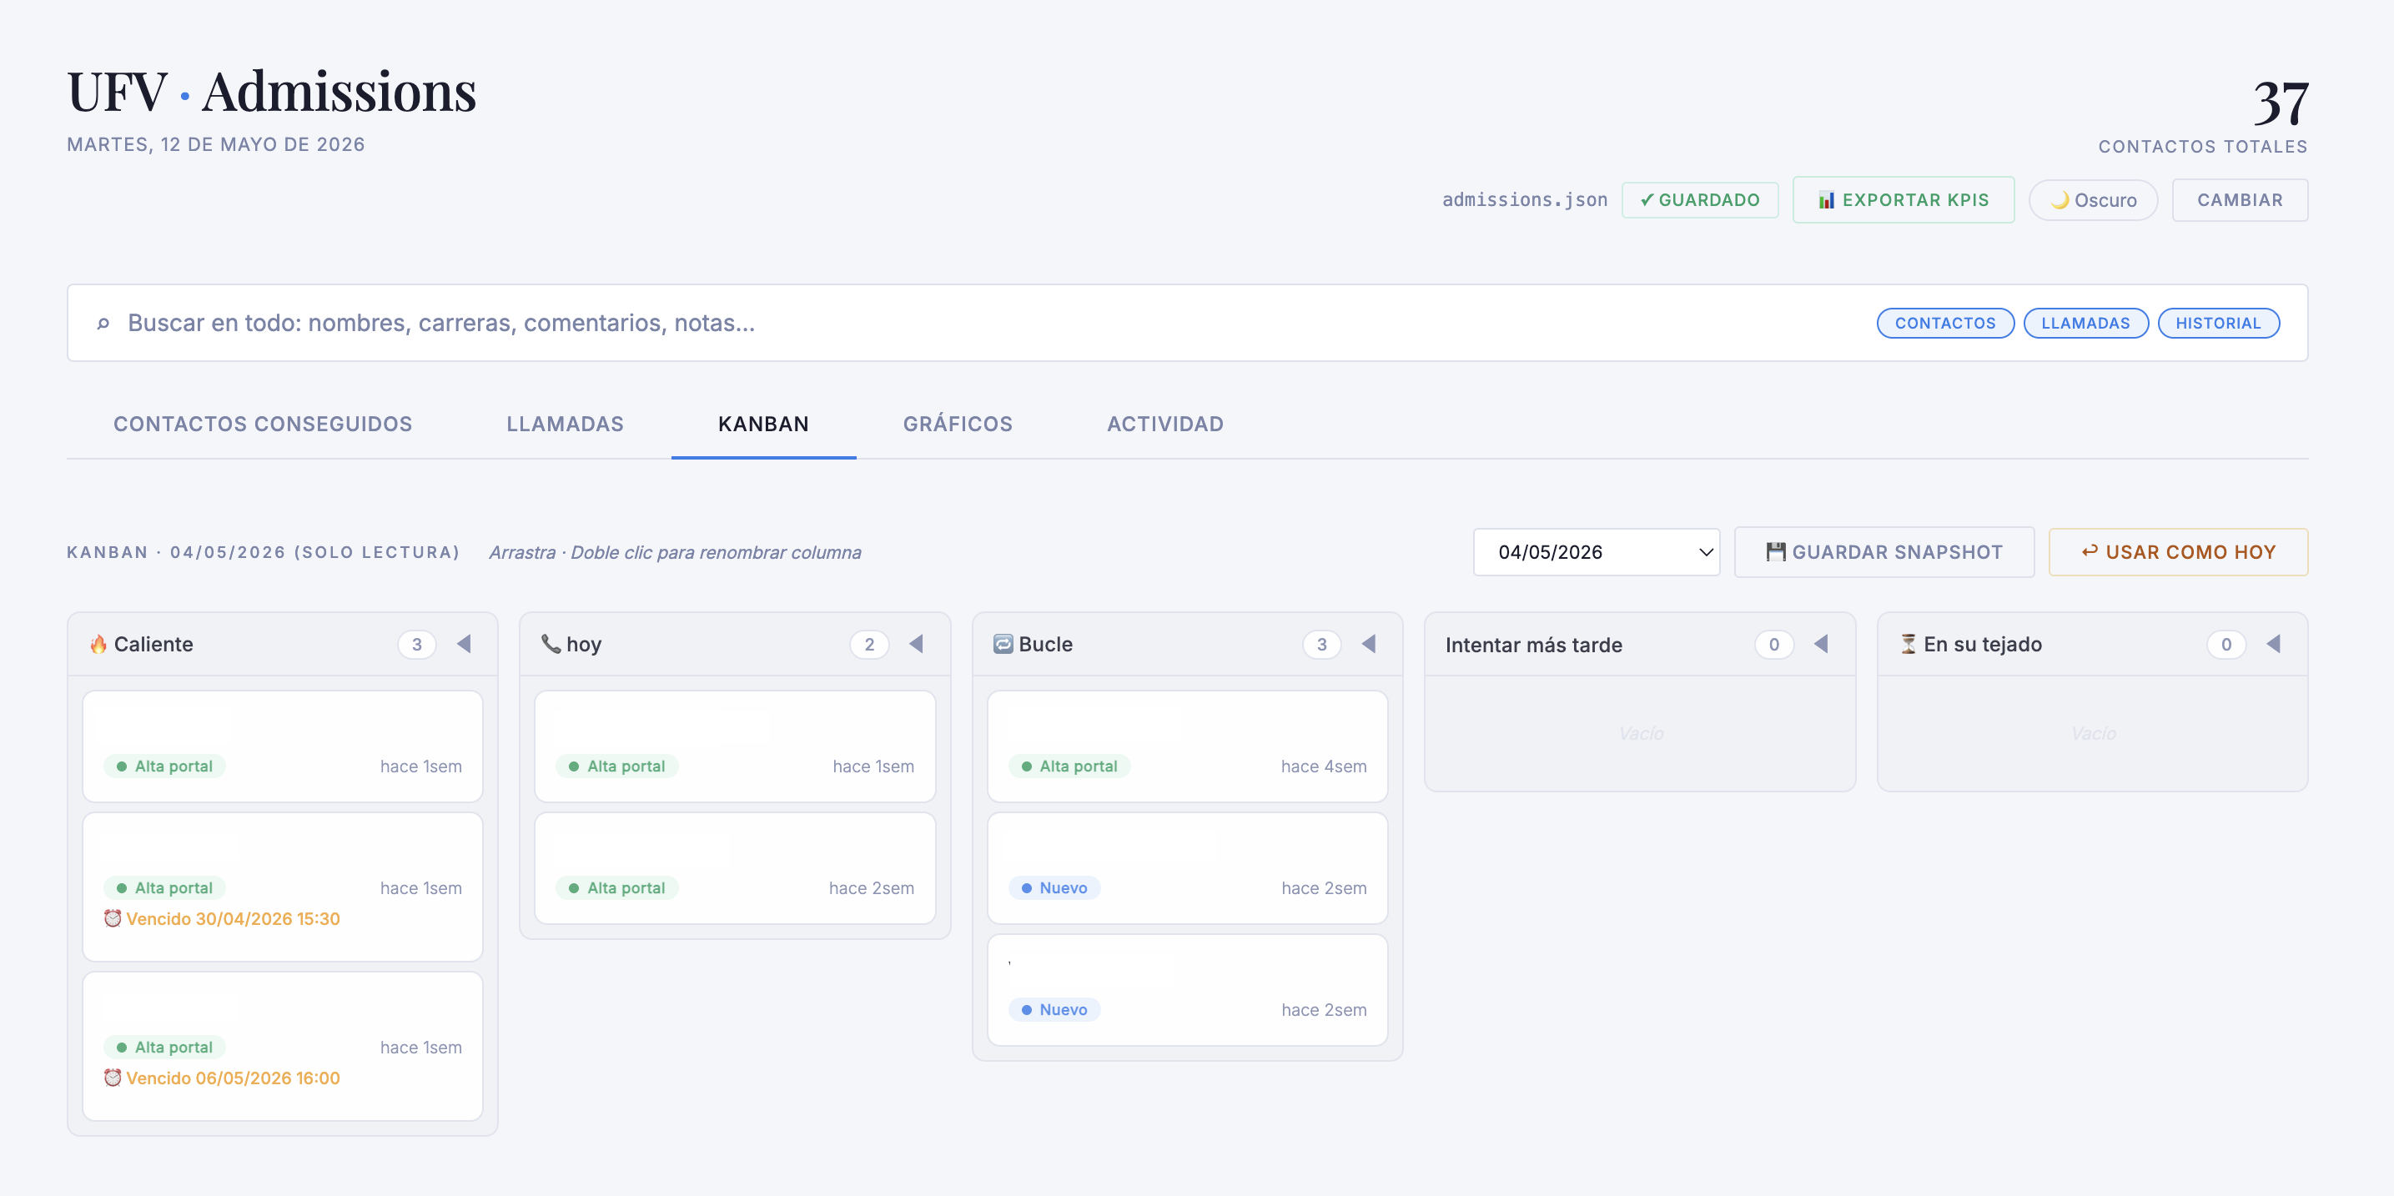Click the Cambiar file button
Image resolution: width=2394 pixels, height=1196 pixels.
(x=2239, y=200)
